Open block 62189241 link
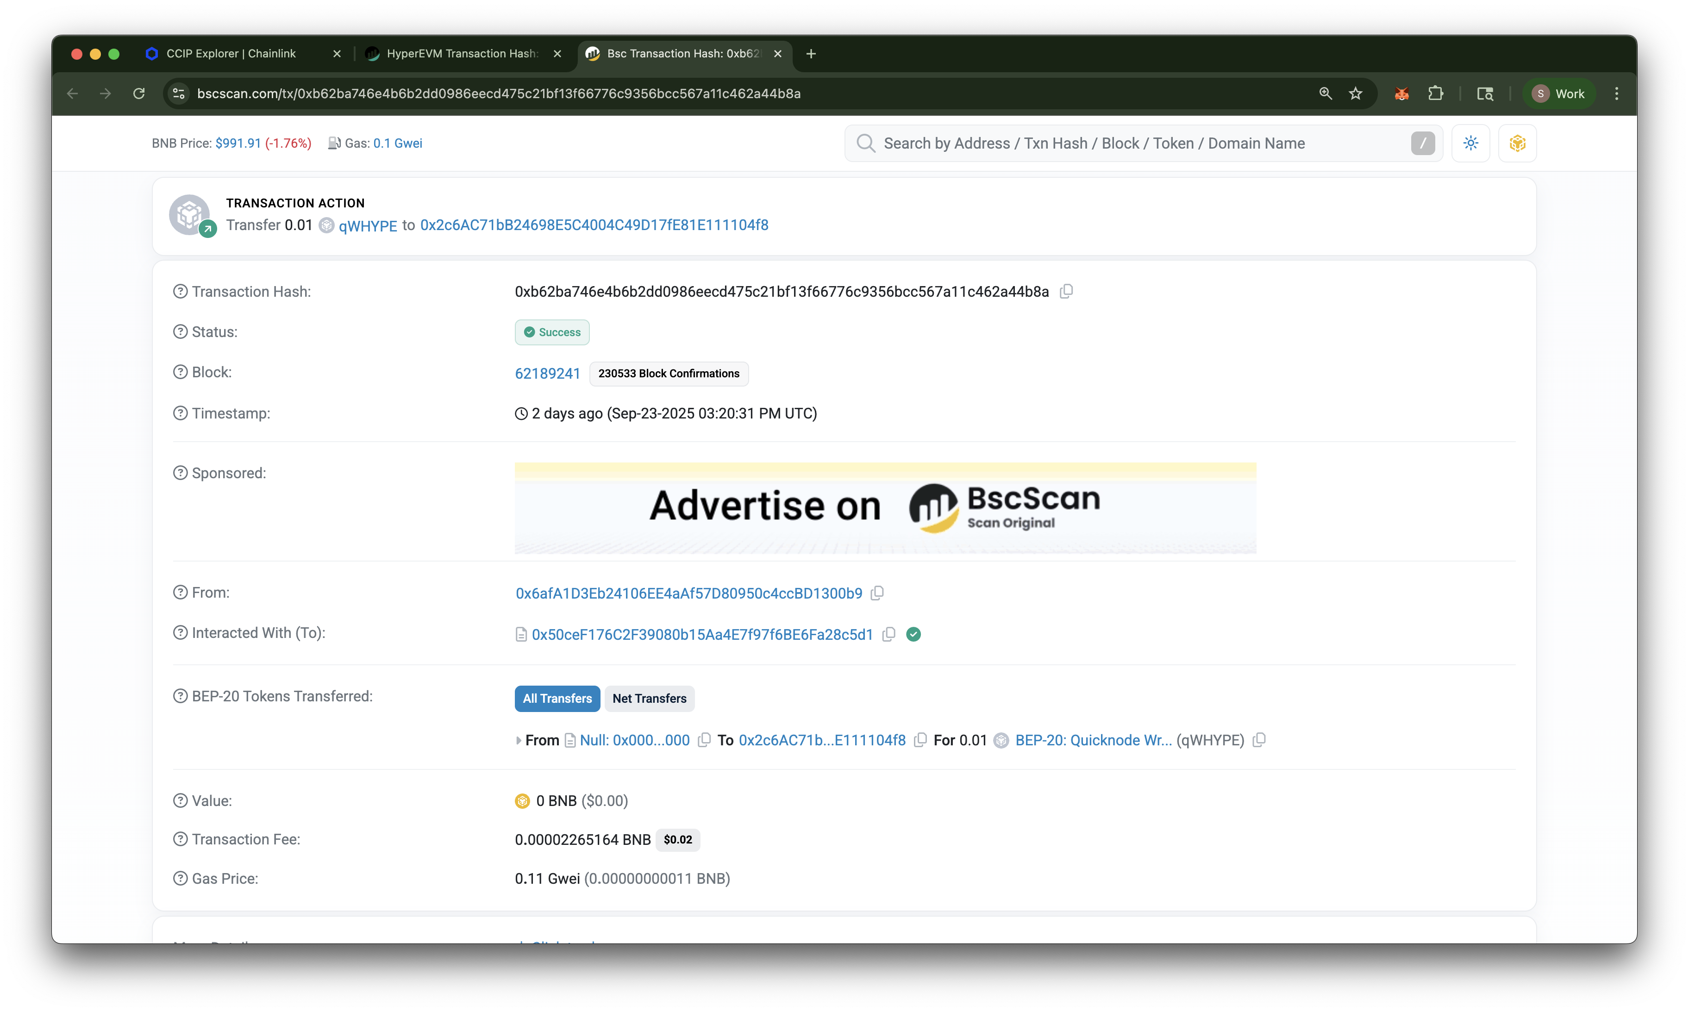This screenshot has height=1012, width=1689. tap(547, 374)
